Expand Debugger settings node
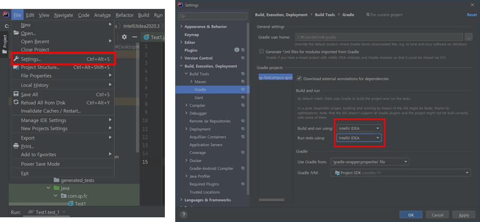Image resolution: width=480 pixels, height=222 pixels. pos(186,113)
